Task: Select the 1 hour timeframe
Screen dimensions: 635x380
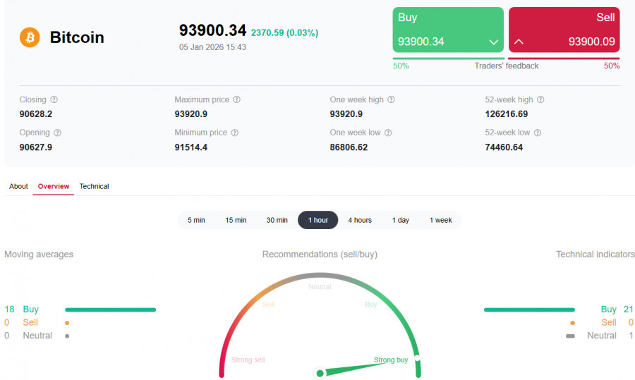Action: pos(318,220)
